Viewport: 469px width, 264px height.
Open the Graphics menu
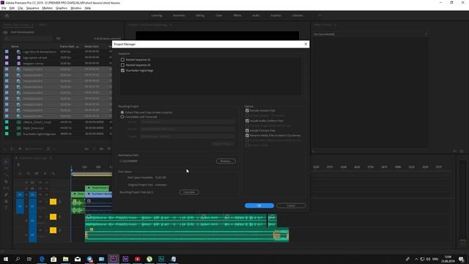62,8
